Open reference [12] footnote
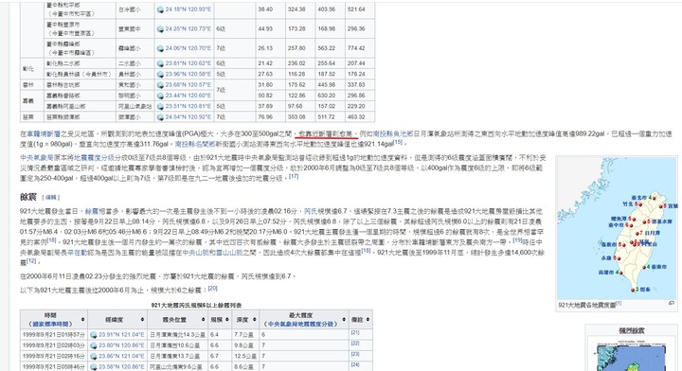 (x=31, y=260)
